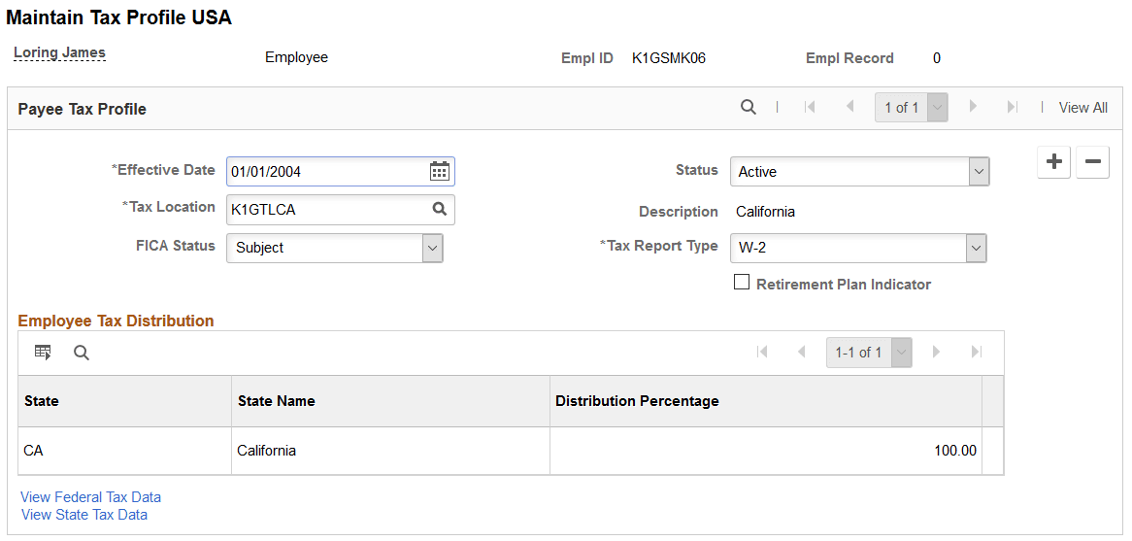Open View State Tax Data link
This screenshot has width=1132, height=541.
click(84, 515)
